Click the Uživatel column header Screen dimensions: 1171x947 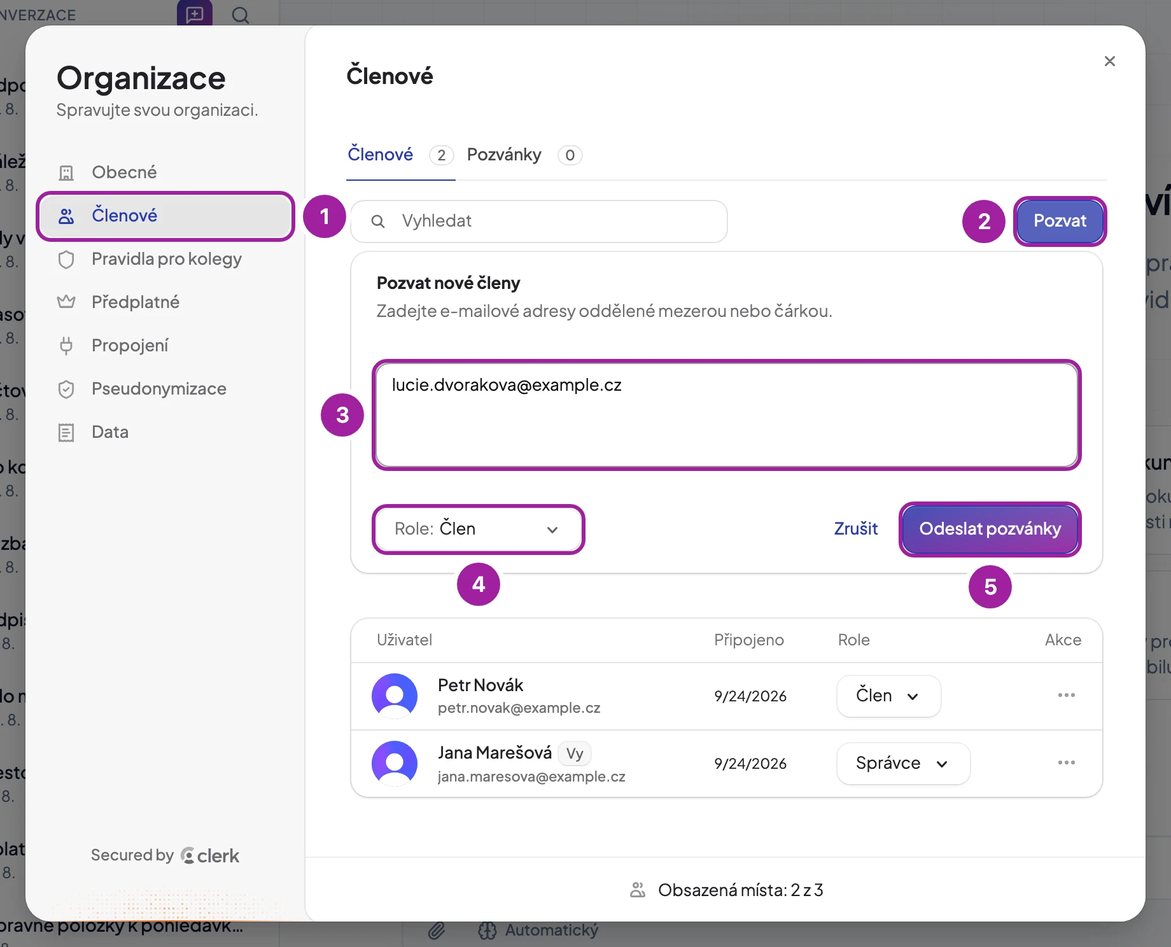(404, 640)
